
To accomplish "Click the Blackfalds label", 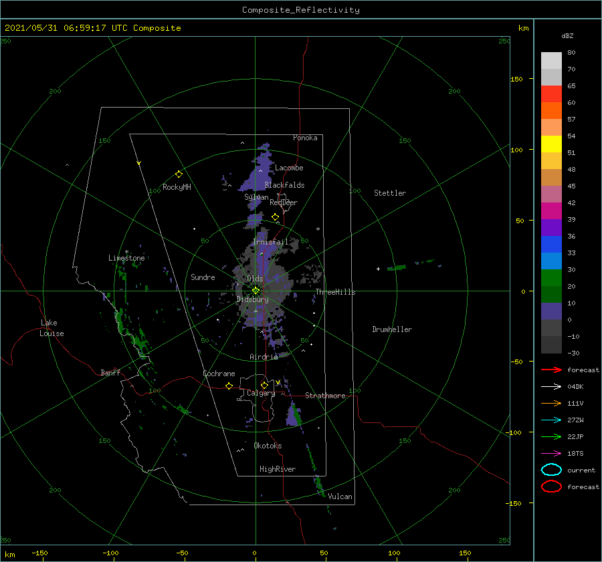I will 284,185.
